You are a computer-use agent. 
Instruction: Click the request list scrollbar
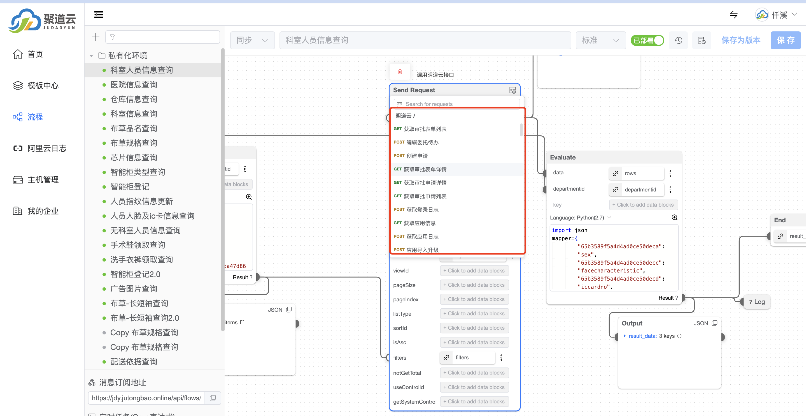[521, 130]
